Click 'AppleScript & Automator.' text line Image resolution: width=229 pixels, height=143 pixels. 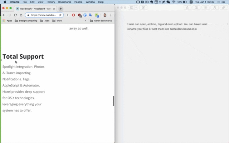[x=21, y=85]
